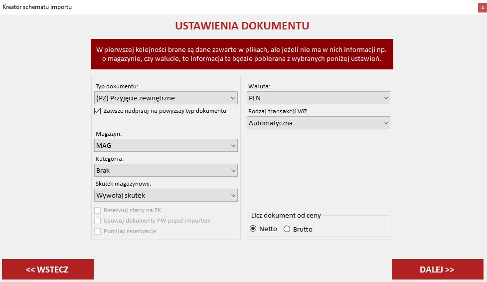Expand the Skutek magazynowy dropdown
The image size is (487, 282).
click(x=166, y=195)
